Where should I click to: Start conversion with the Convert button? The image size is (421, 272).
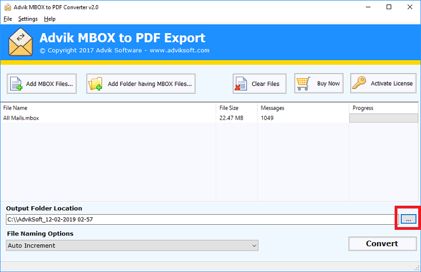coord(383,243)
